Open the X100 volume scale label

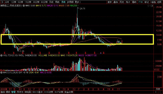coord(156,70)
